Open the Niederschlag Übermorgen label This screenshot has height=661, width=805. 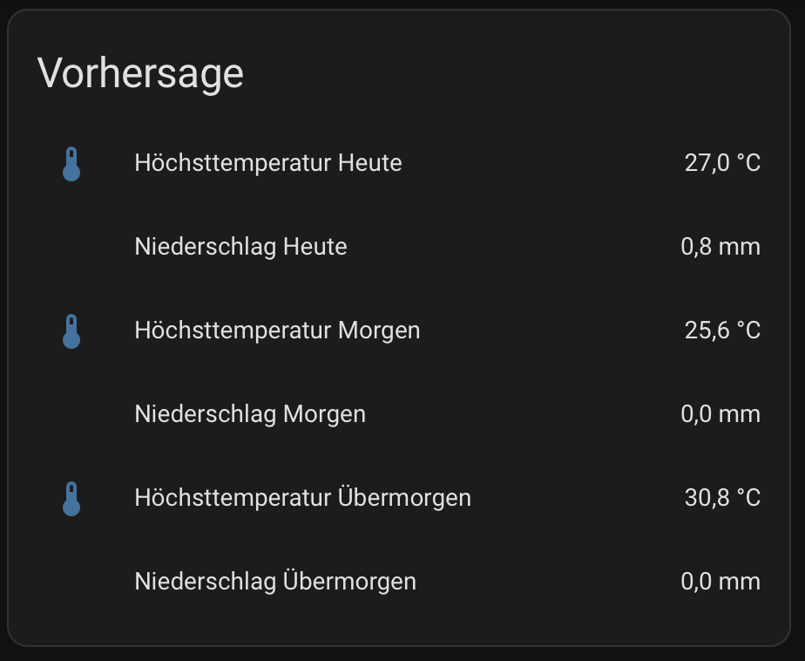(275, 582)
